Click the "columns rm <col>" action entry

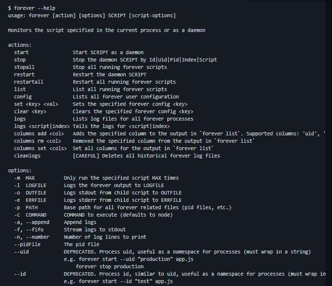[x=39, y=141]
